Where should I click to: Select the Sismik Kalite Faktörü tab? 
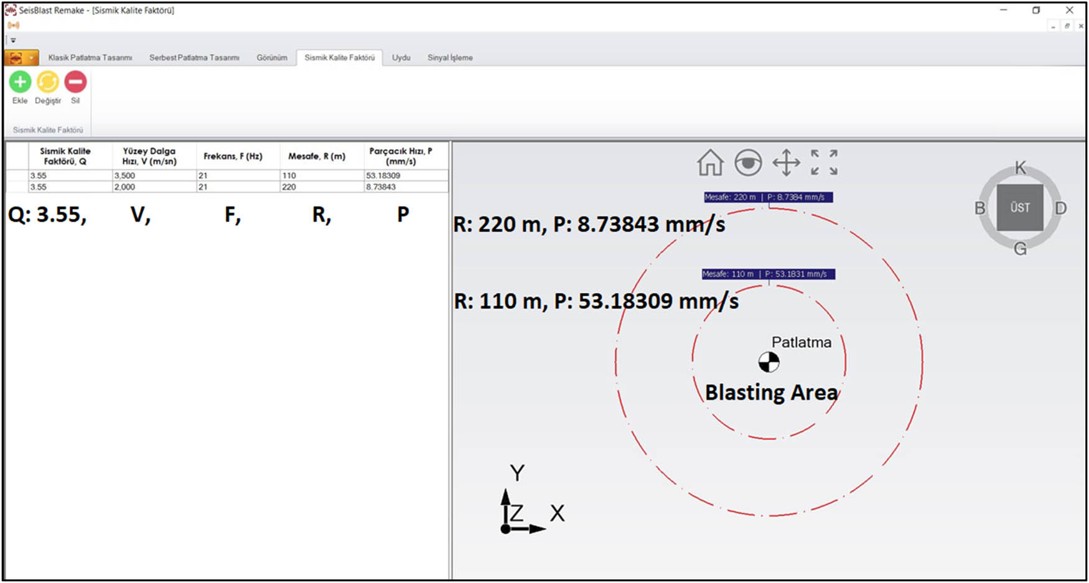(x=340, y=58)
